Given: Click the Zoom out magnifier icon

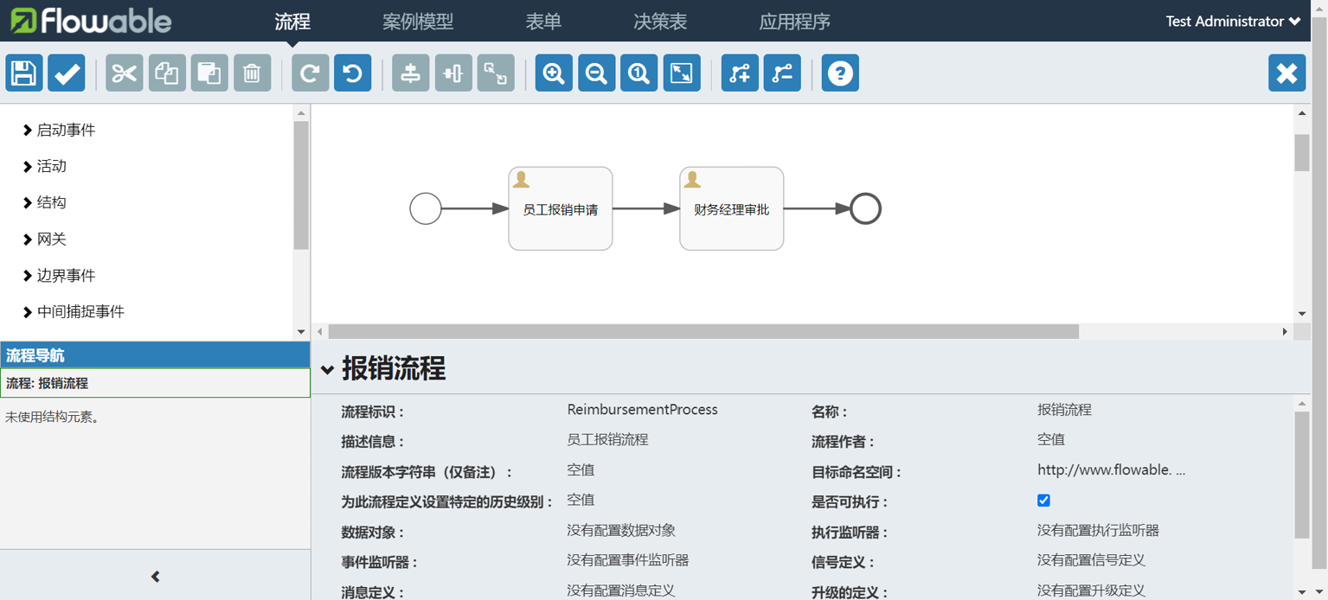Looking at the screenshot, I should (x=596, y=73).
